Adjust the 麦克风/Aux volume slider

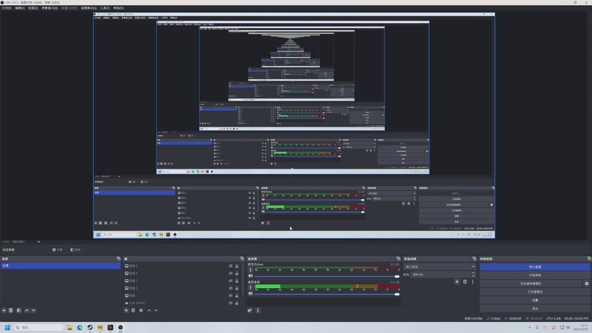point(327,276)
